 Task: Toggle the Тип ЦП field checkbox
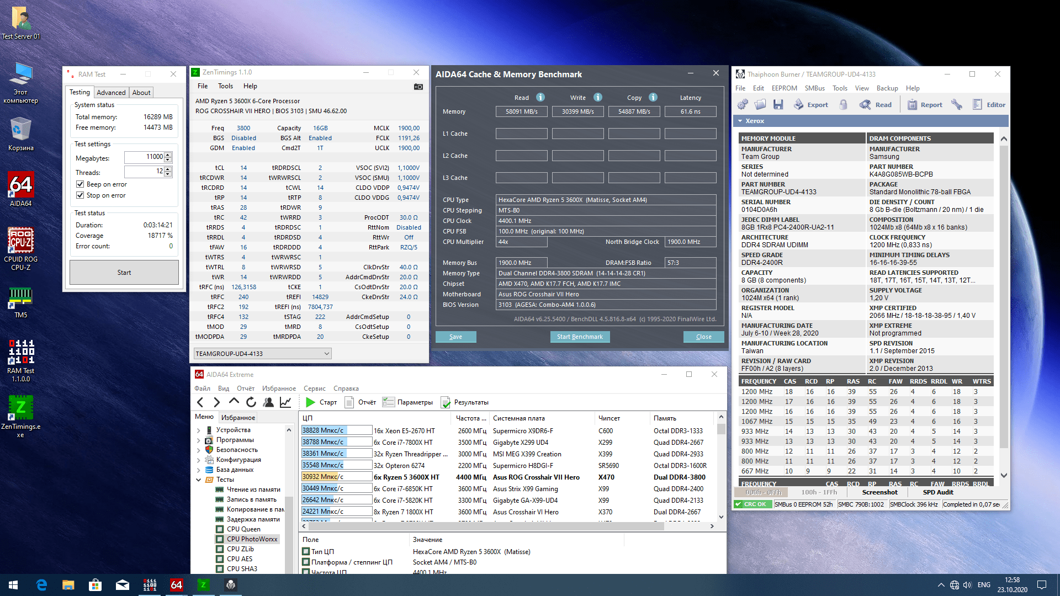click(x=306, y=551)
